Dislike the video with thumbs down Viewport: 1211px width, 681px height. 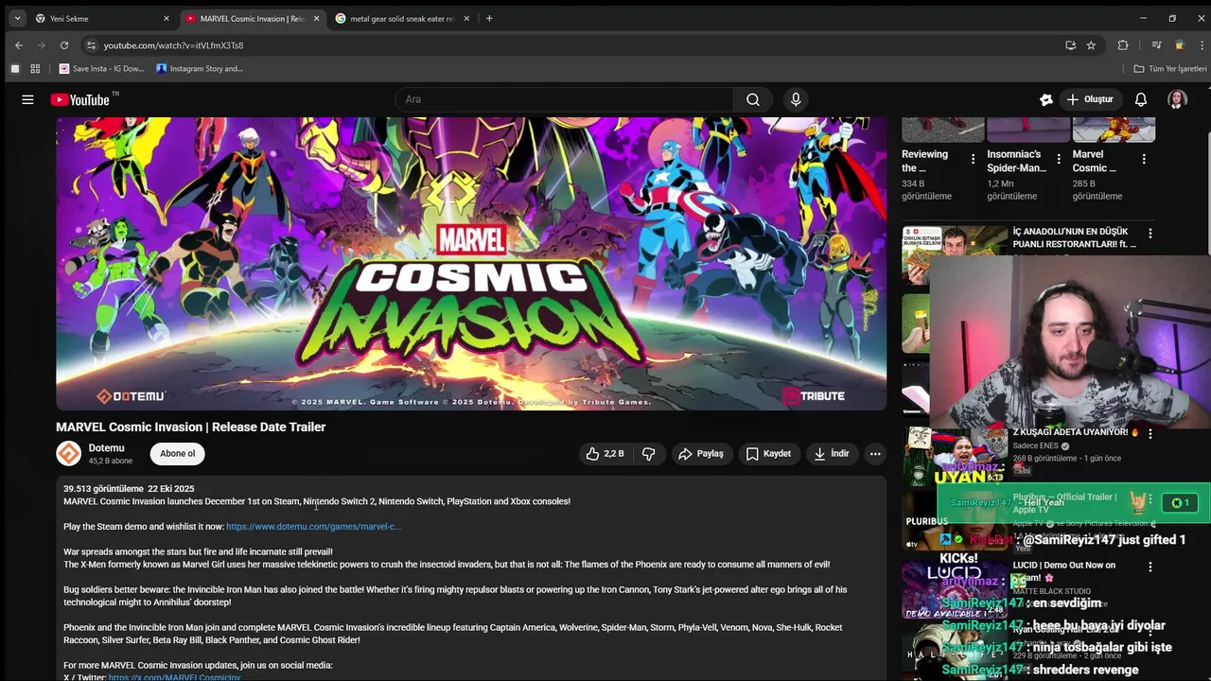coord(648,454)
